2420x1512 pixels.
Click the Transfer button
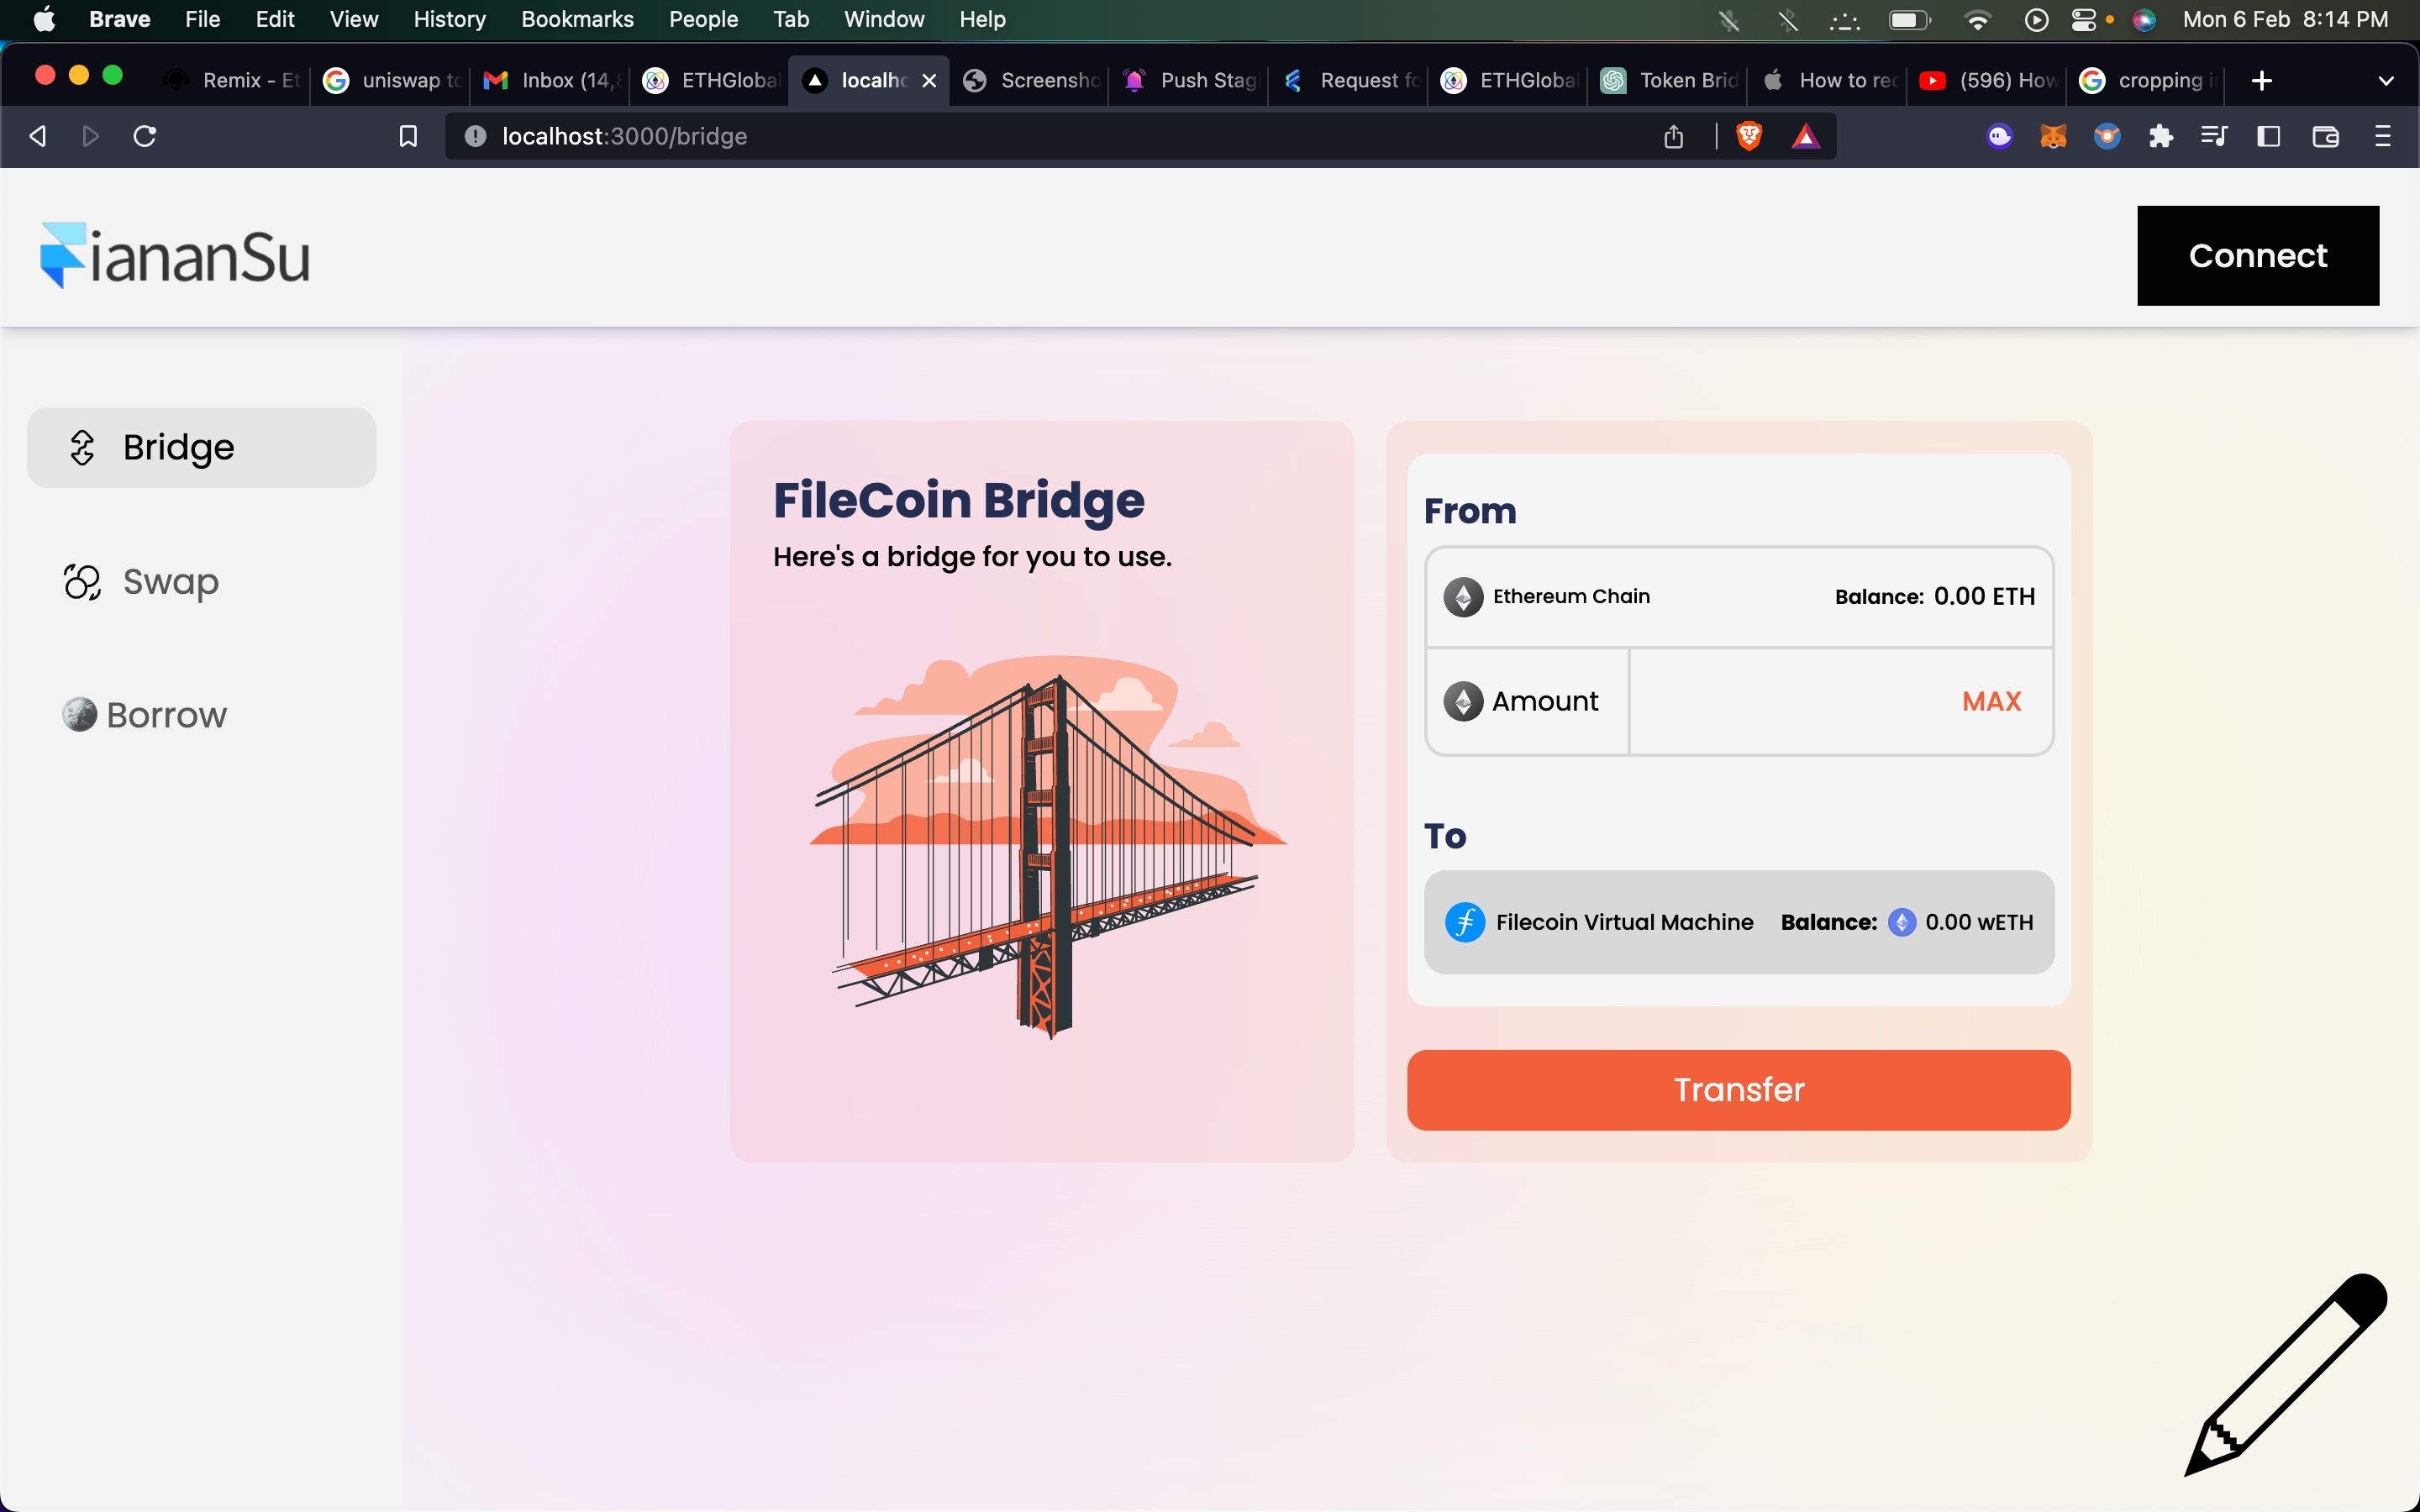(x=1739, y=1089)
